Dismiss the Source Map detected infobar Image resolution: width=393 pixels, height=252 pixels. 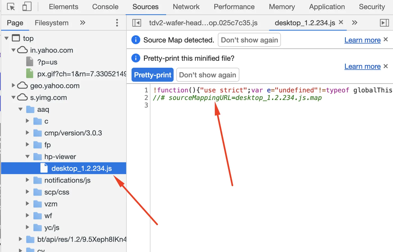coord(386,39)
